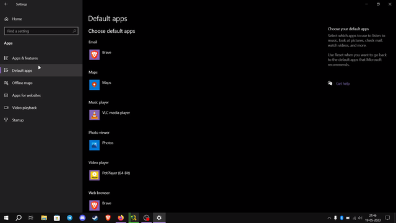Minimize the Settings window
Screen dimensions: 396x223
click(x=366, y=4)
